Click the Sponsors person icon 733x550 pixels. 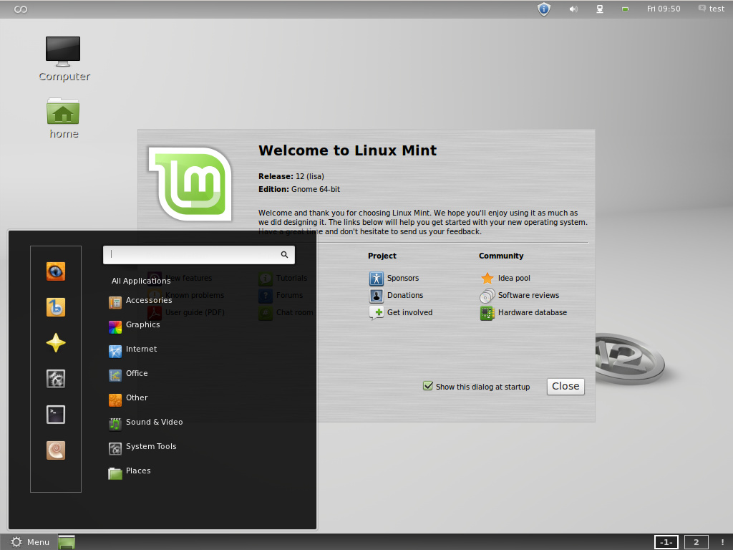point(377,279)
